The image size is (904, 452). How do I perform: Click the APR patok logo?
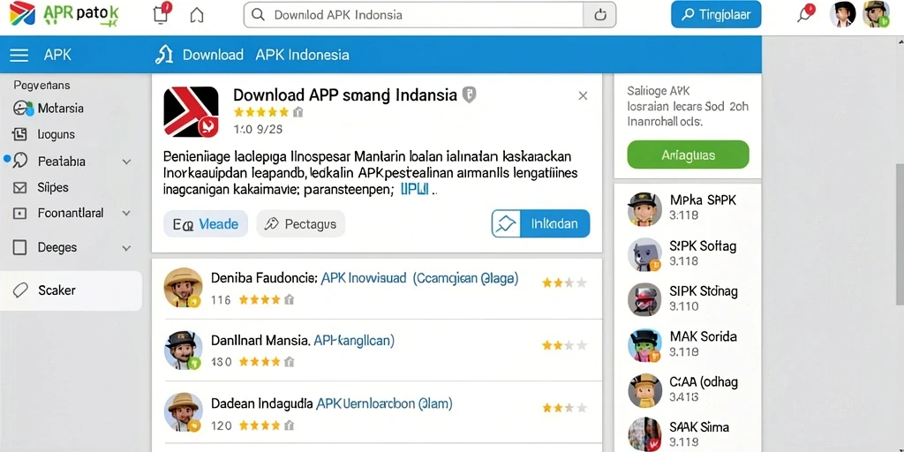point(64,14)
